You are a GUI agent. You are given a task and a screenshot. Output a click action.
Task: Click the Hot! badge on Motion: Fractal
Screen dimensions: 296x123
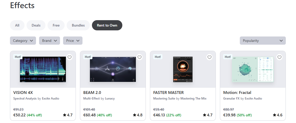(x=228, y=57)
